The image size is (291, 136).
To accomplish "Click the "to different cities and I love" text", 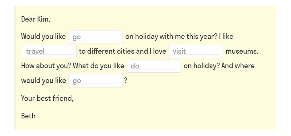I will click(x=122, y=51).
